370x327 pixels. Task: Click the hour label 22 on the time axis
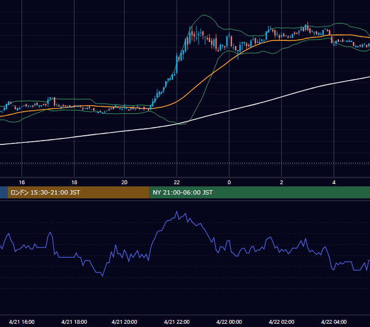(177, 183)
